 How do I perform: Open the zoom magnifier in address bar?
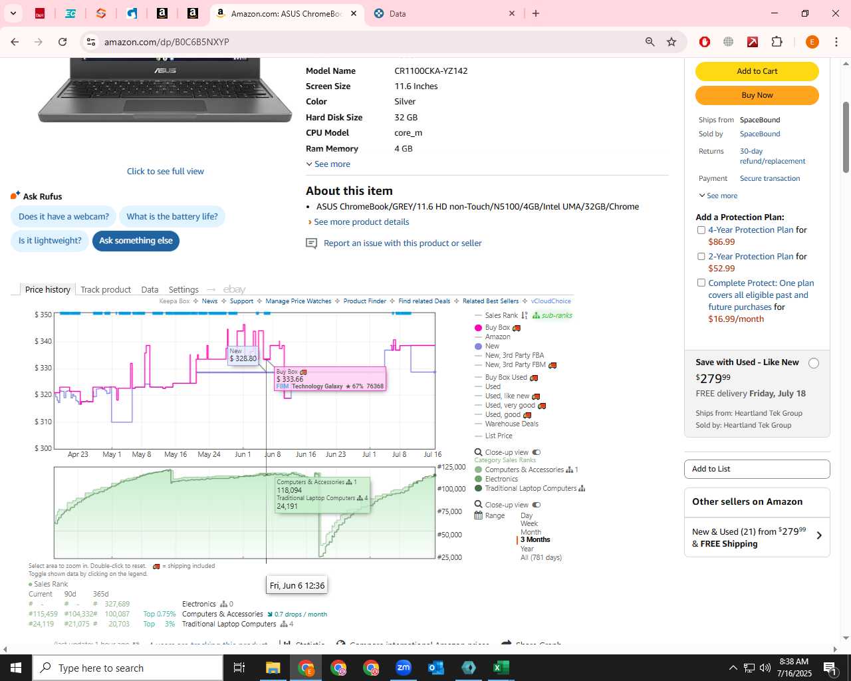coord(650,42)
